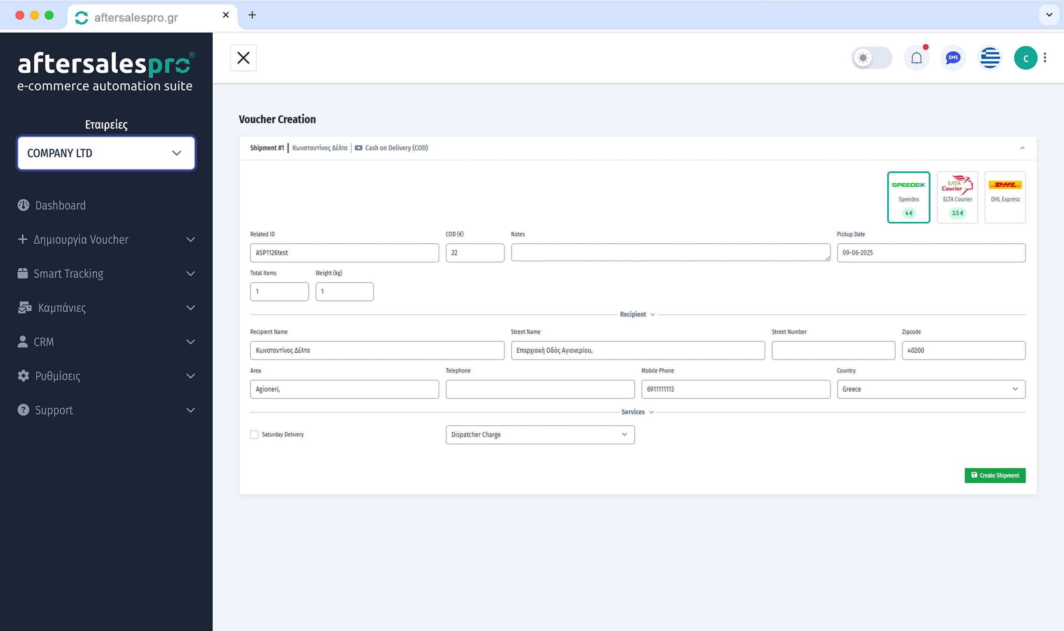Toggle the light/dark theme switch
The width and height of the screenshot is (1064, 631).
(x=871, y=58)
